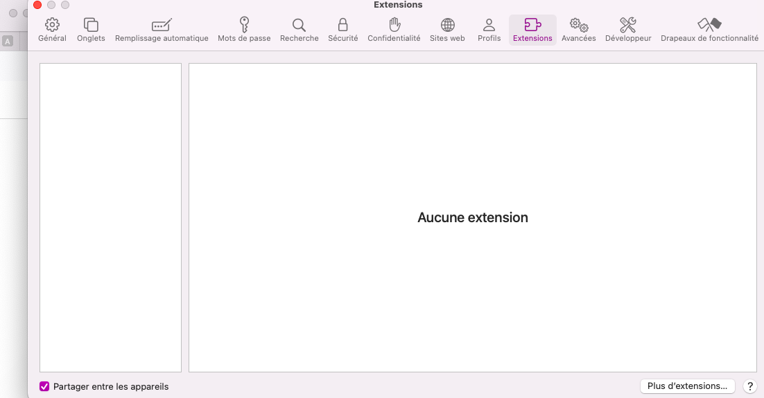The height and width of the screenshot is (398, 764).
Task: Click the empty extensions list sidebar
Action: pos(110,217)
